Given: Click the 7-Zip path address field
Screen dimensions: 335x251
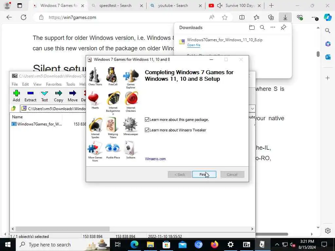Looking at the screenshot, I should (137, 109).
